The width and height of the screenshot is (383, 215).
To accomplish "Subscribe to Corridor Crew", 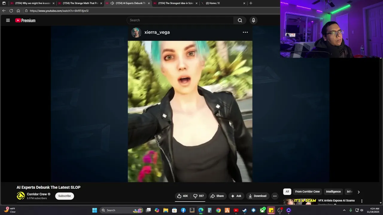I will (x=65, y=196).
